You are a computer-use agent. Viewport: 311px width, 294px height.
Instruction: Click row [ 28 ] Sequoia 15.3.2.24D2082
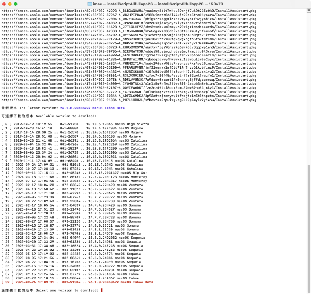click(73, 238)
